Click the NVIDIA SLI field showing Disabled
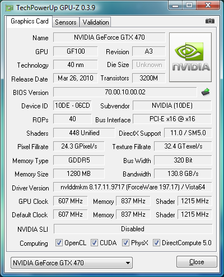Image resolution: width=224 pixels, height=277 pixels. click(x=133, y=229)
